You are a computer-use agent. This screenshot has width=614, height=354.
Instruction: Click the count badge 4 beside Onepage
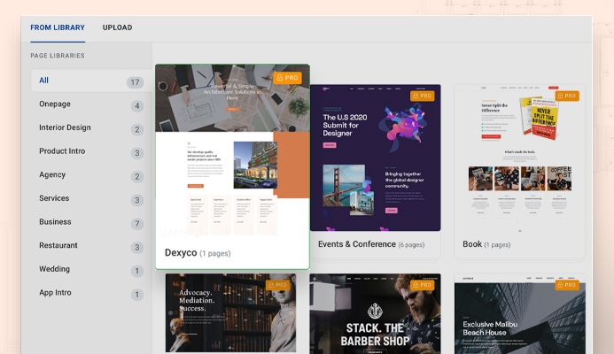click(x=137, y=106)
